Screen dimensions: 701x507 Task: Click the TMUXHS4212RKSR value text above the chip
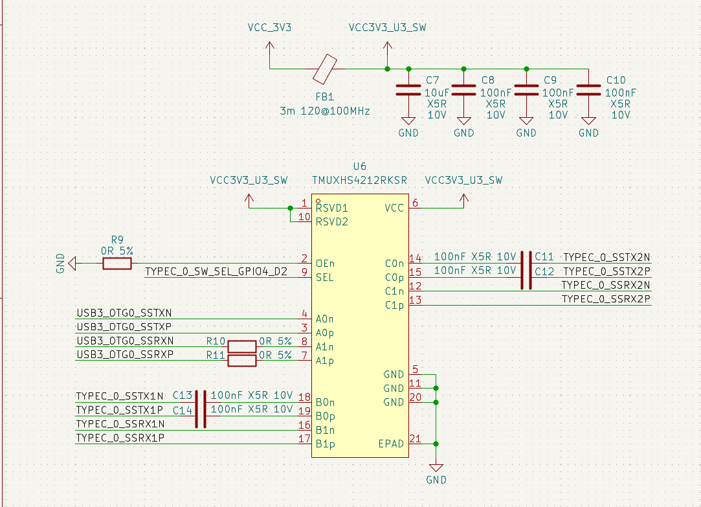[359, 180]
